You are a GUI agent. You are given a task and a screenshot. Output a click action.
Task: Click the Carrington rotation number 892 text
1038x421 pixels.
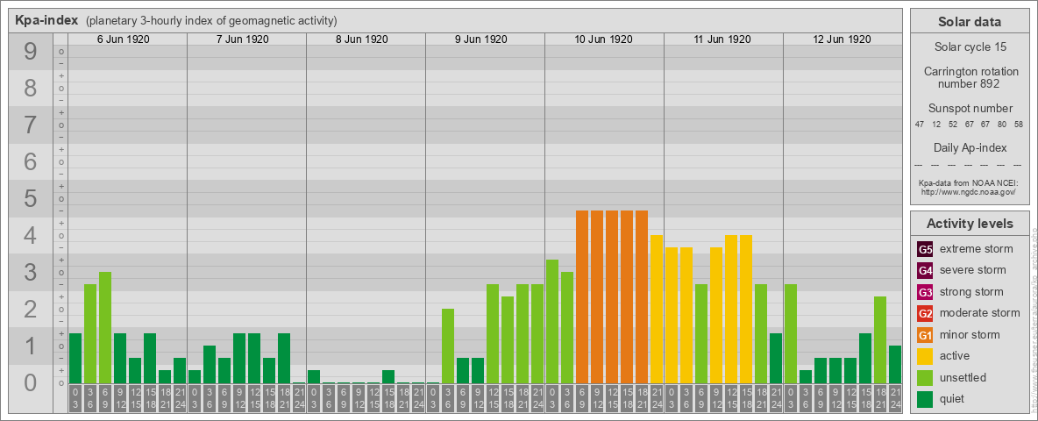(970, 77)
